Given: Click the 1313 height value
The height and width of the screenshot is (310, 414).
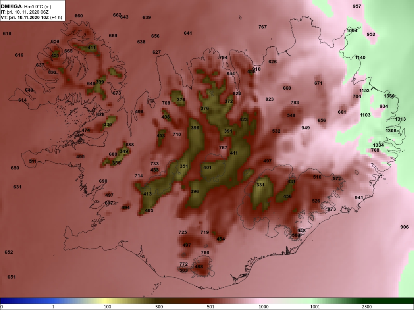Looking at the screenshot, I should (400, 119).
